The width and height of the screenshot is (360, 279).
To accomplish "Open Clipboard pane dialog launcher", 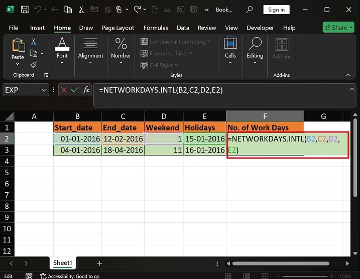I will coord(46,75).
